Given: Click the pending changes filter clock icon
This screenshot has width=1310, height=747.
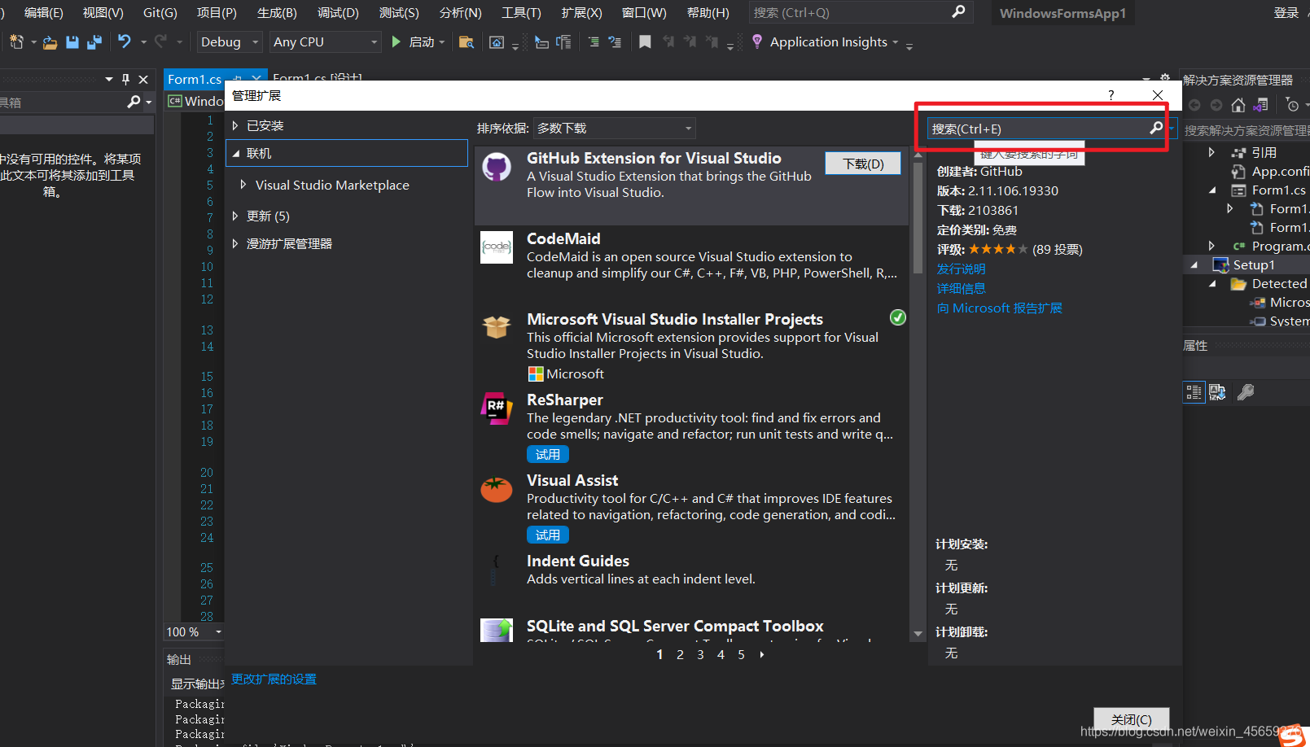Looking at the screenshot, I should [1293, 105].
